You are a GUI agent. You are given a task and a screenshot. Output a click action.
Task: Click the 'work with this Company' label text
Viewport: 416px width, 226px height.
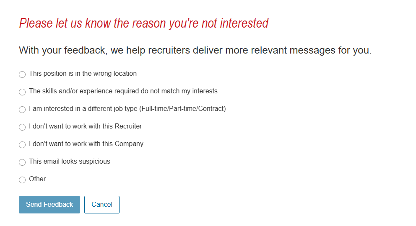(x=108, y=144)
